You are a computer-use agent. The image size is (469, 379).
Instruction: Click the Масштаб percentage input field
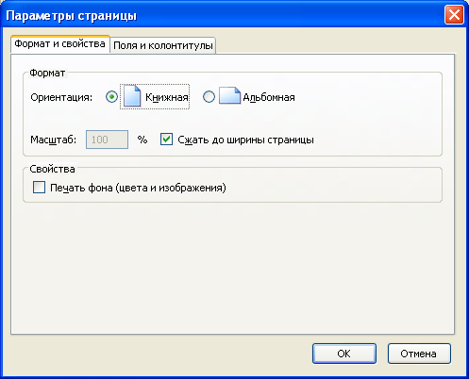click(107, 140)
